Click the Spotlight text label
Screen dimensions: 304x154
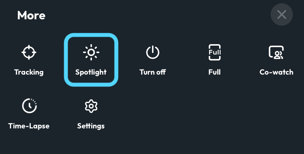coord(91,72)
